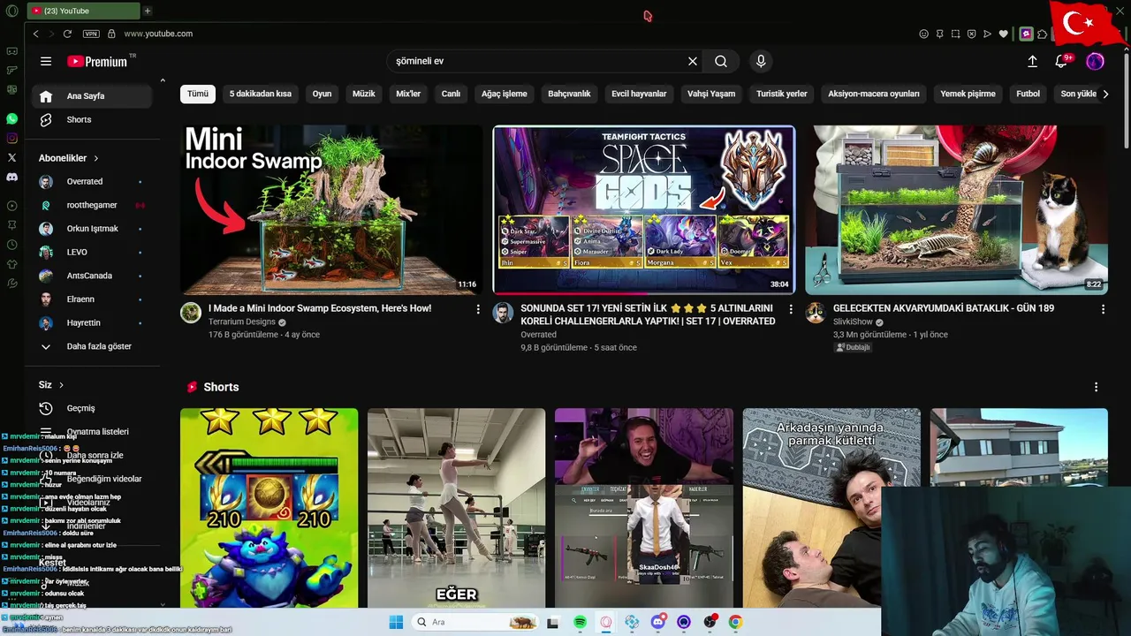Screen dimensions: 1131x636
Task: Open the Windows Start menu
Action: (x=396, y=622)
